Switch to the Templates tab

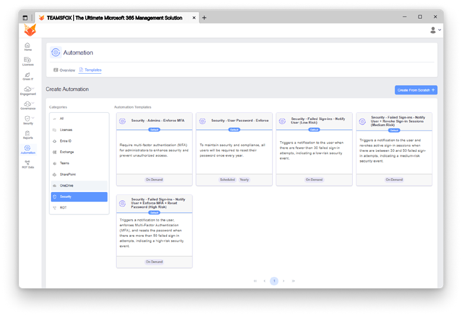coord(90,70)
